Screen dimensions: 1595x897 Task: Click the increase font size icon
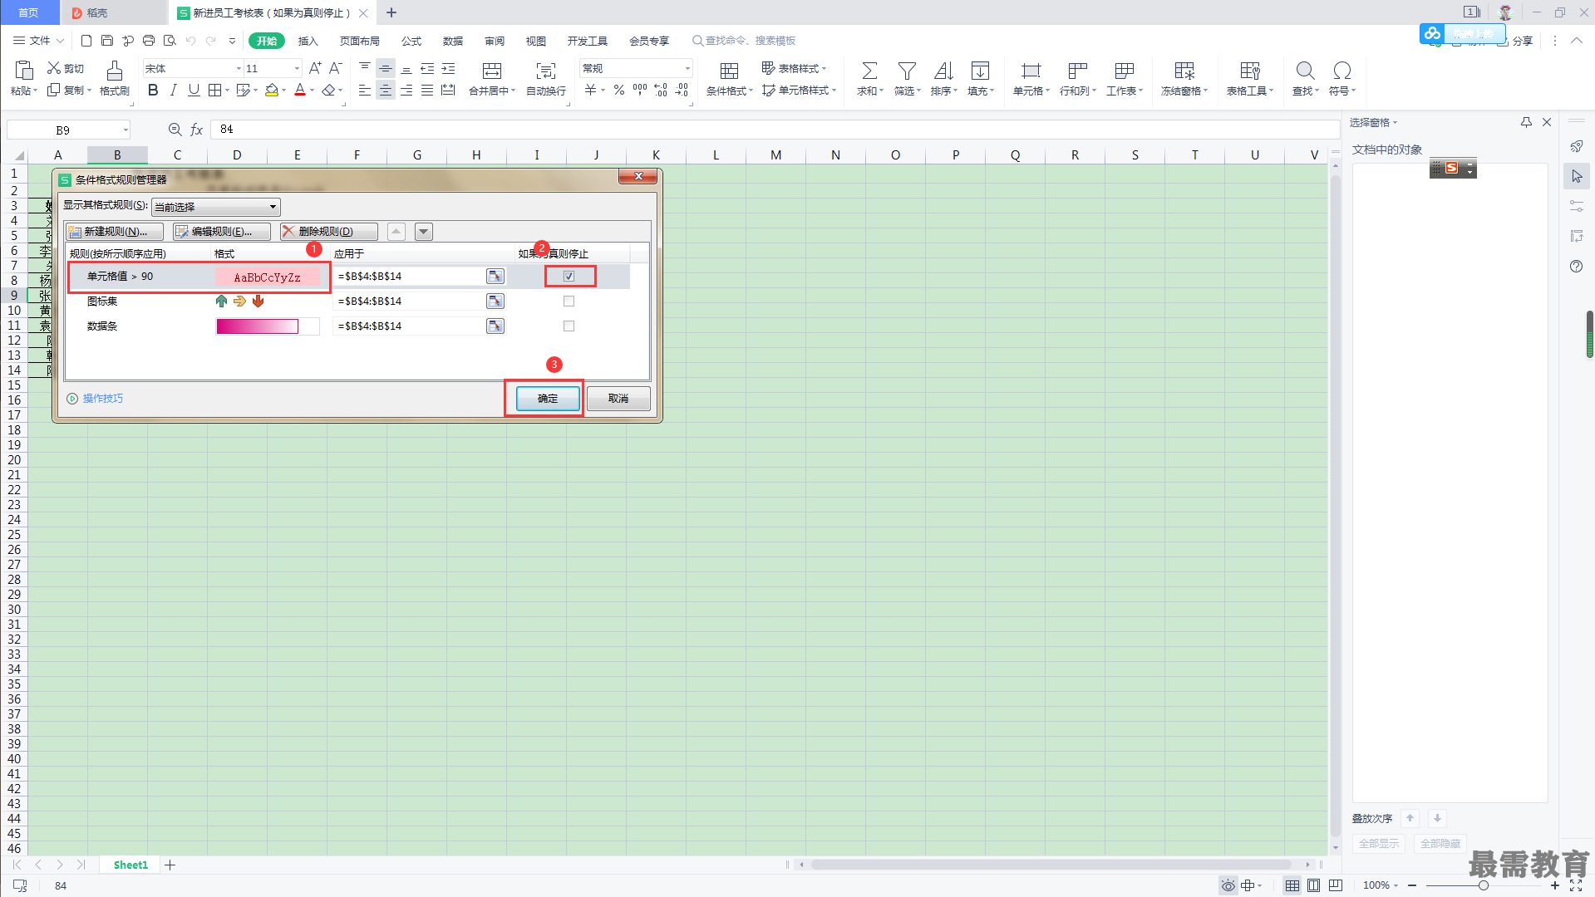(x=315, y=68)
